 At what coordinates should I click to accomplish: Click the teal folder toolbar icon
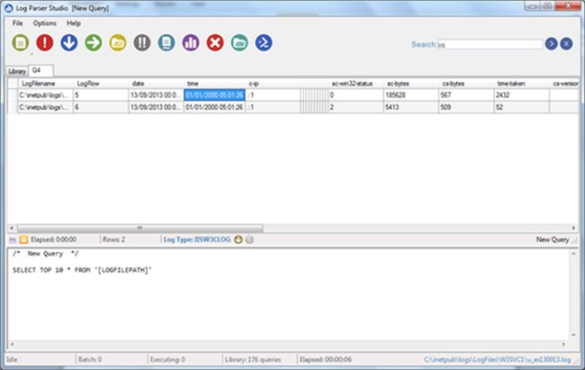(239, 43)
